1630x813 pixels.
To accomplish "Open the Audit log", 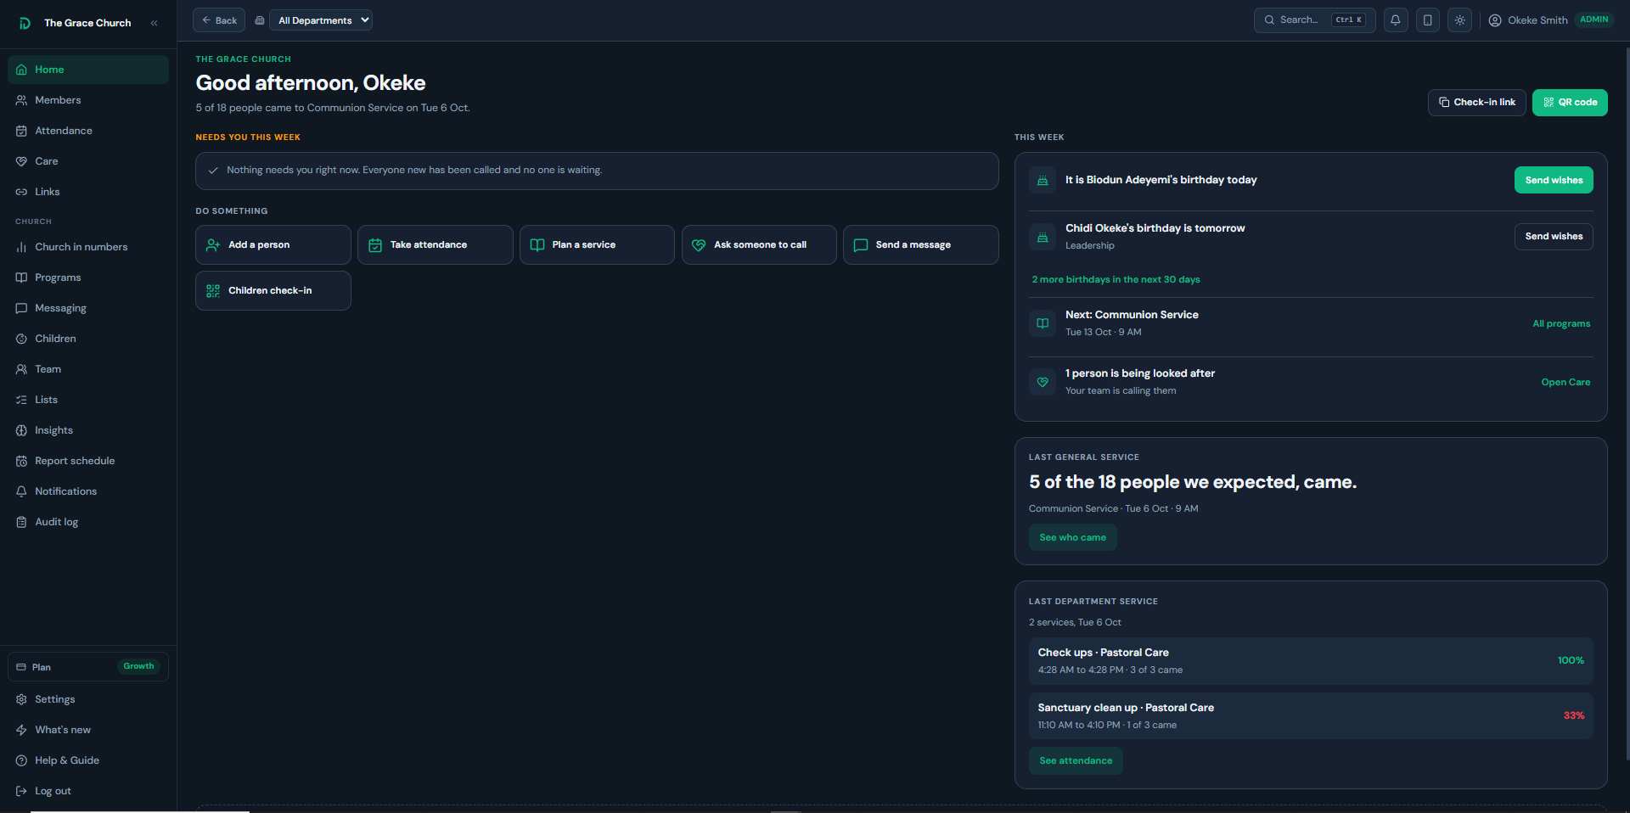I will pos(88,522).
